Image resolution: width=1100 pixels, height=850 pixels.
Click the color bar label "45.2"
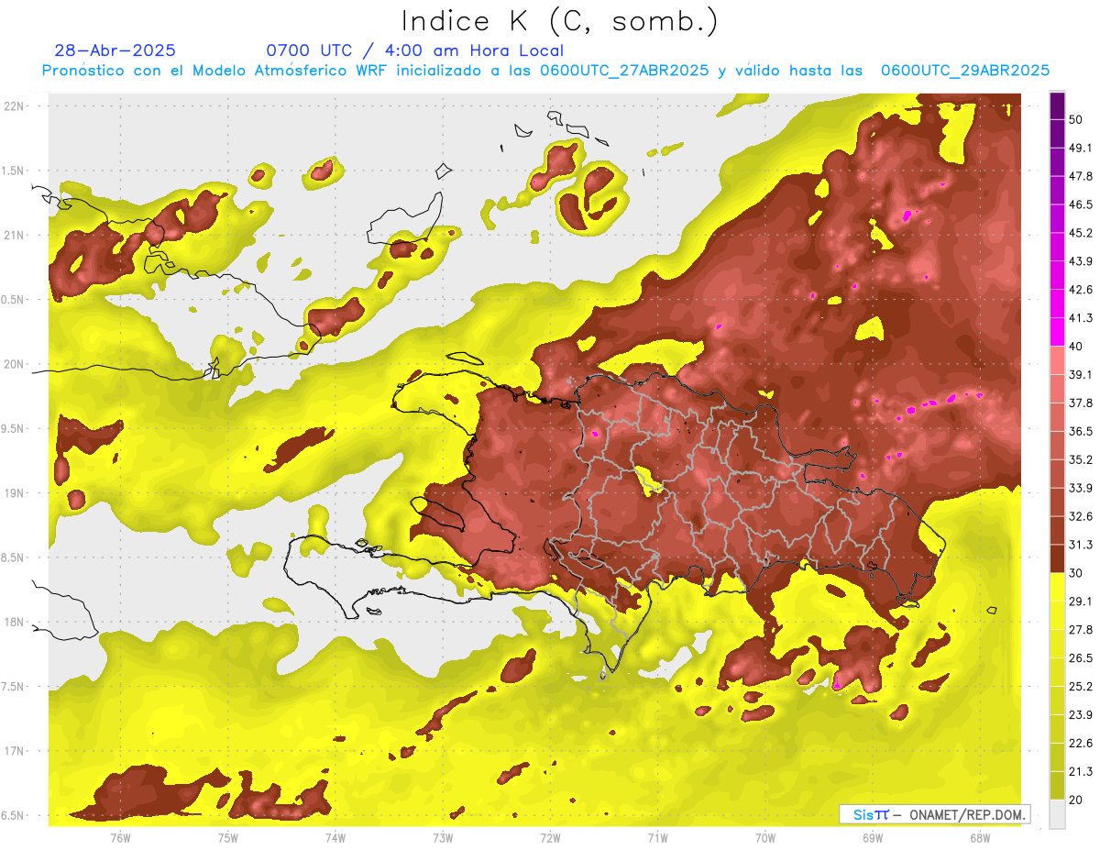coord(1081,233)
